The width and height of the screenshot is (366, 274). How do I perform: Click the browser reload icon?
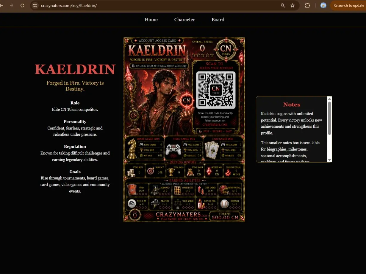click(x=22, y=5)
